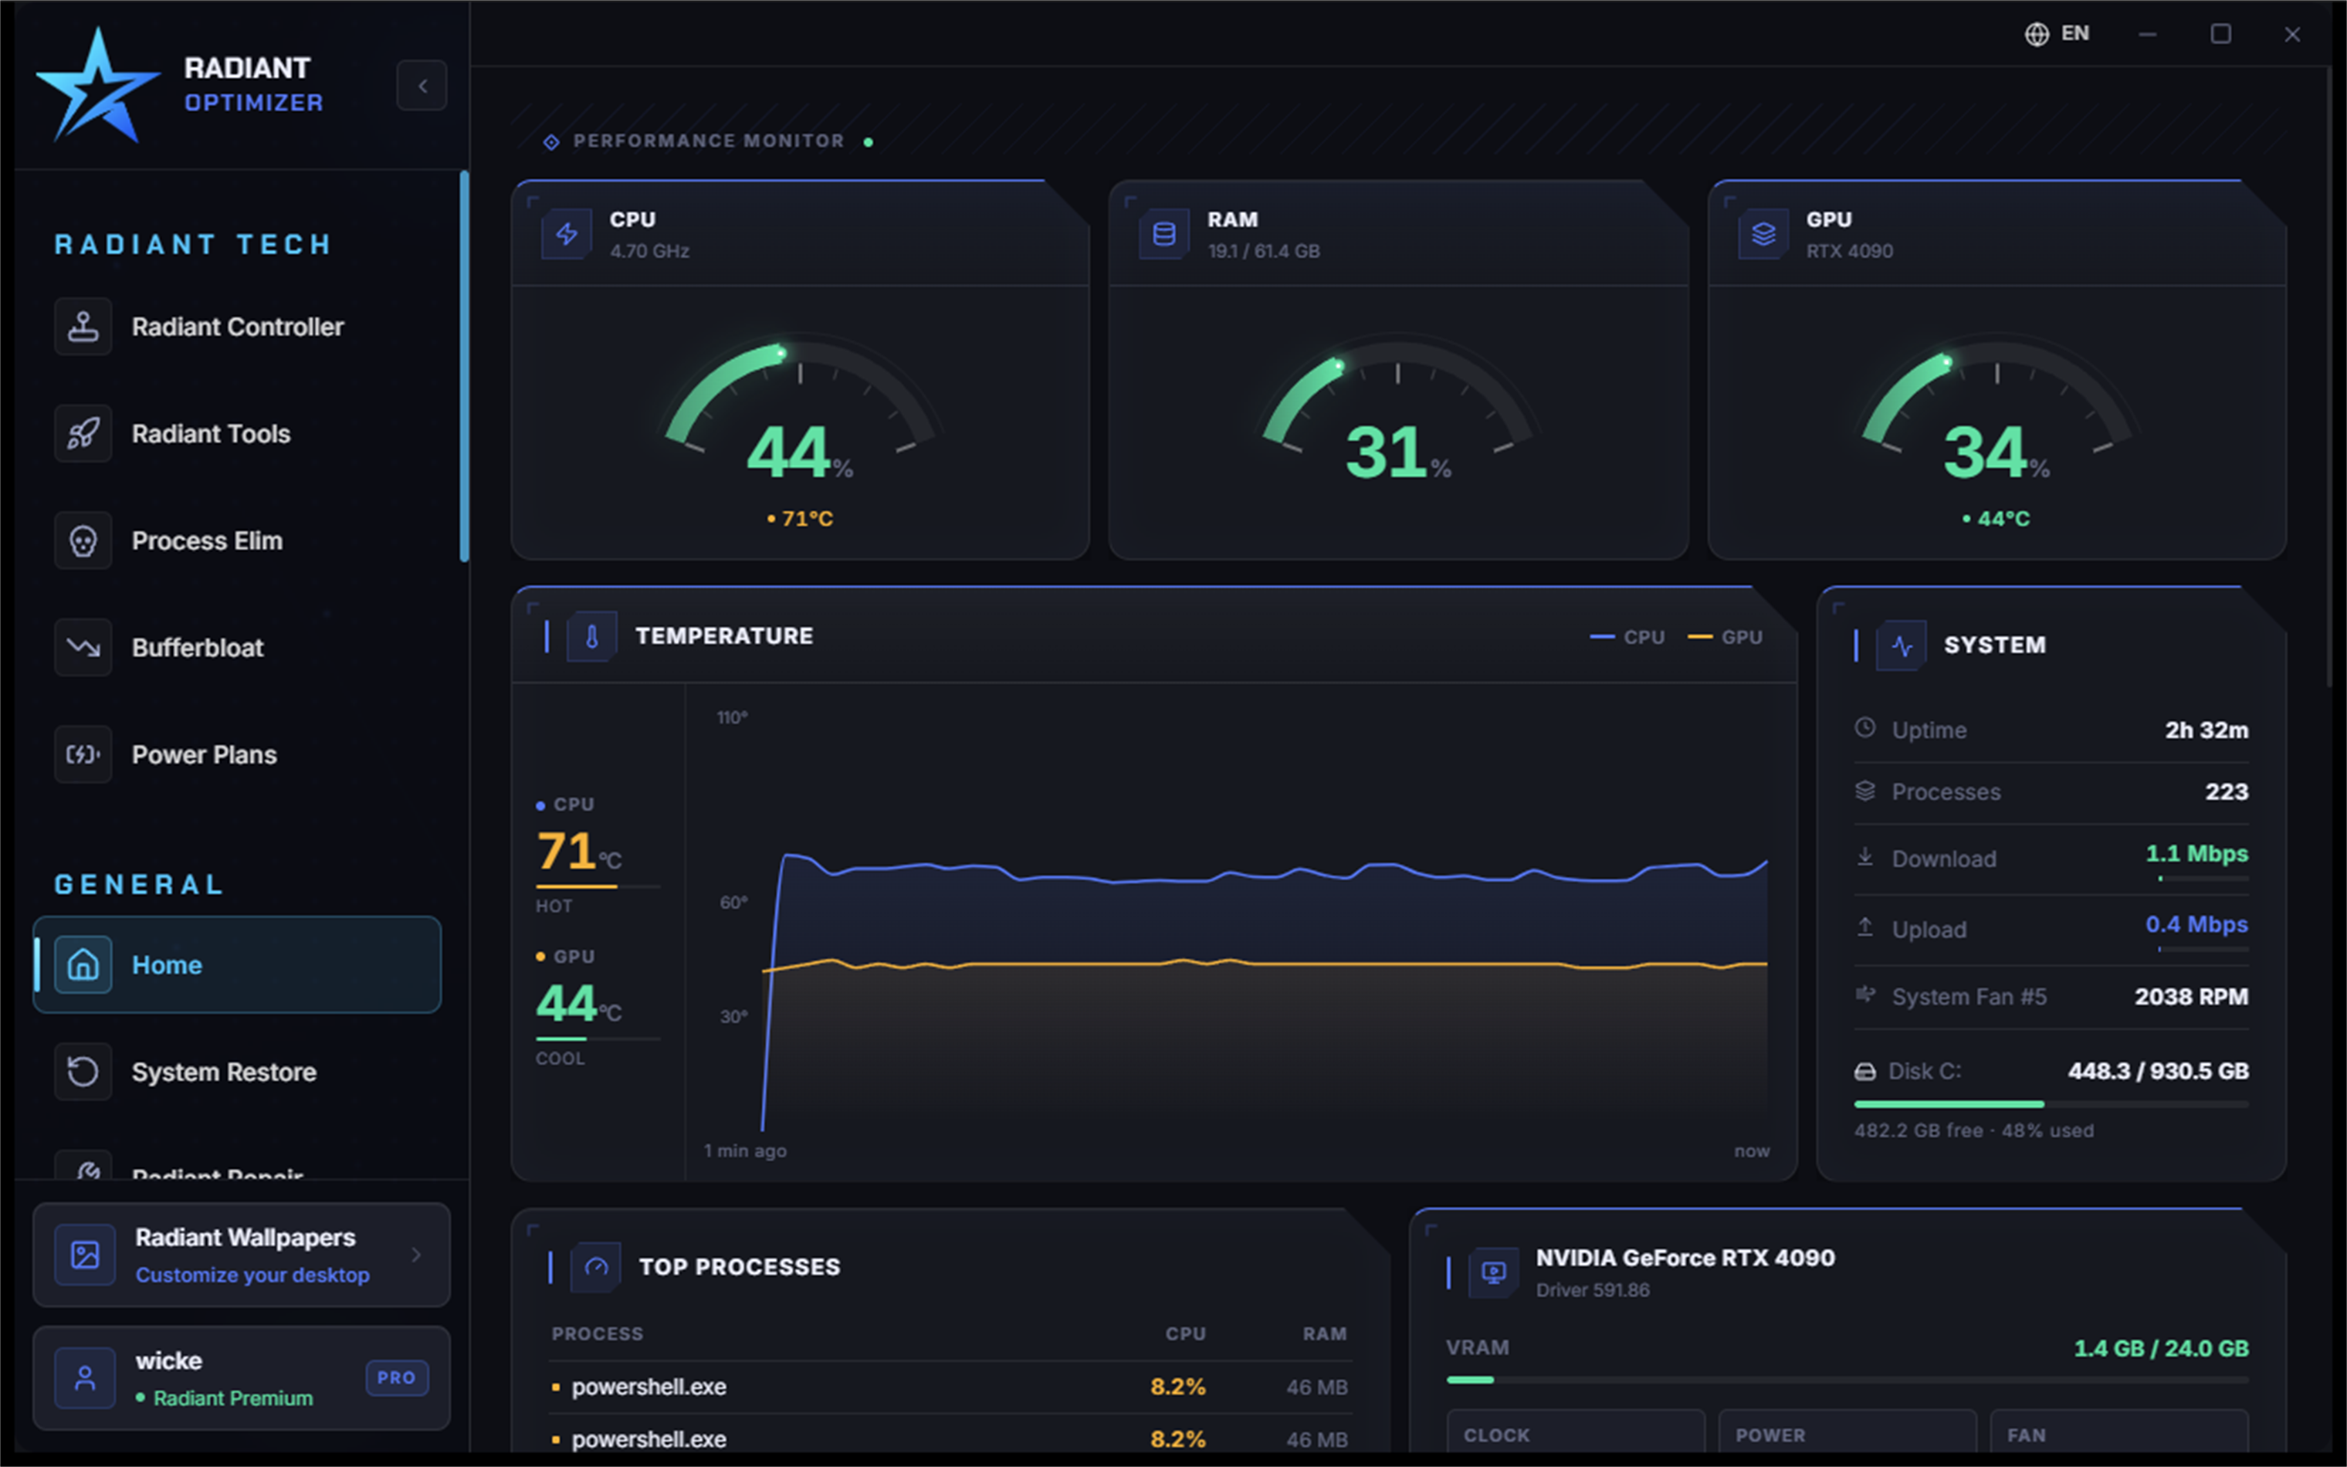Click the CLOCK stat box
This screenshot has width=2347, height=1467.
point(1576,1433)
